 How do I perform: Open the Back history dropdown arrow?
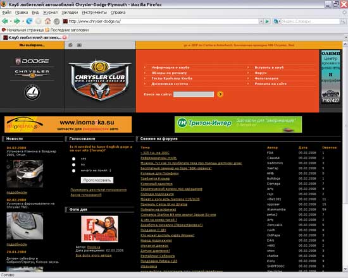[10, 21]
